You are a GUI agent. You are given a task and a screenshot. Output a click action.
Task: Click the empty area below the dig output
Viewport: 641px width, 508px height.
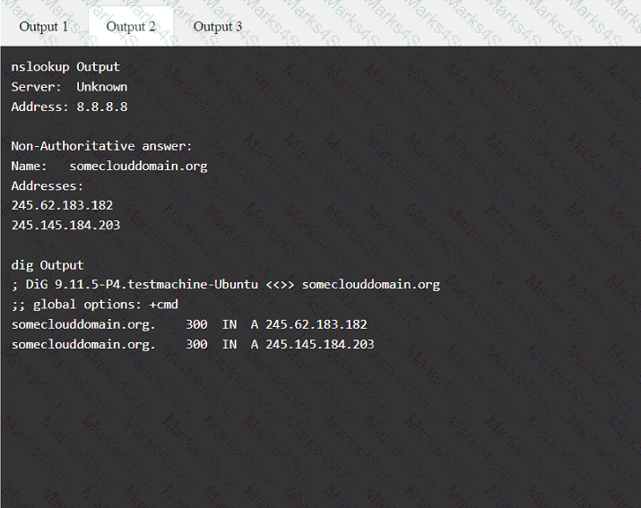point(320,430)
